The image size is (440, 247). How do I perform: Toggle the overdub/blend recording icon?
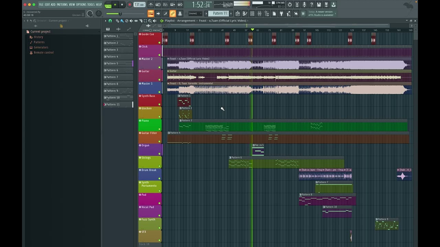(x=173, y=4)
